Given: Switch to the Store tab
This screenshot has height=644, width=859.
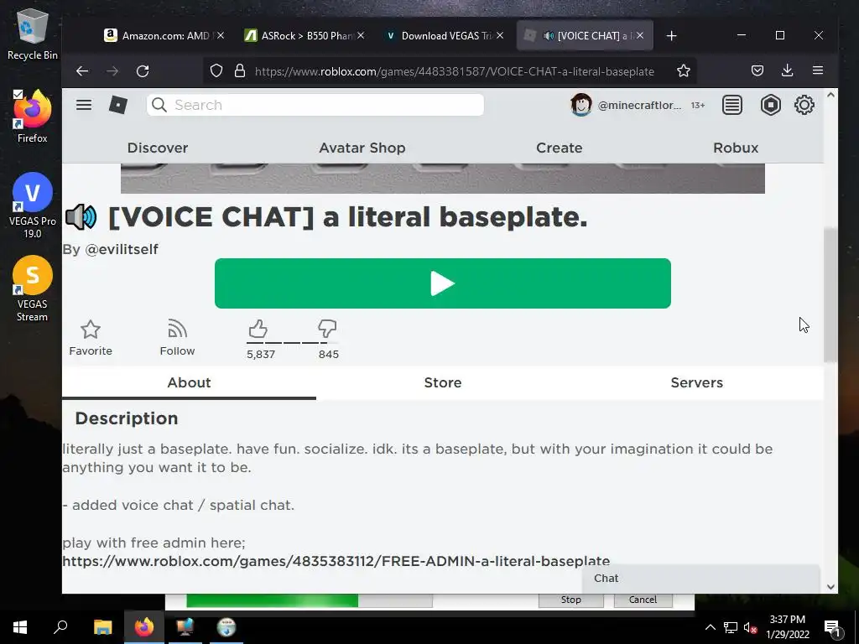Looking at the screenshot, I should coord(443,382).
